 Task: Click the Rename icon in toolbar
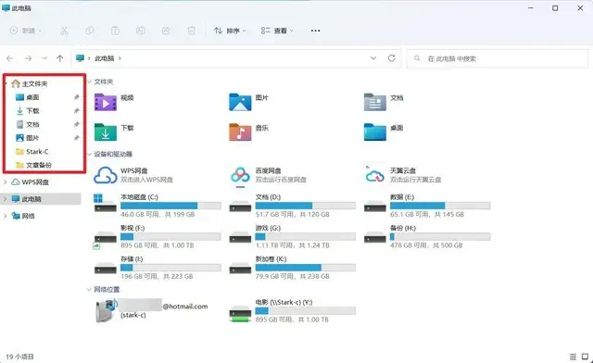tap(140, 31)
